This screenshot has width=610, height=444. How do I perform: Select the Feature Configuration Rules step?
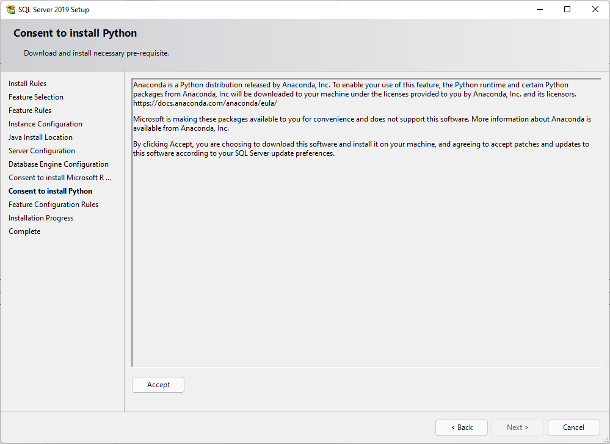pos(53,205)
